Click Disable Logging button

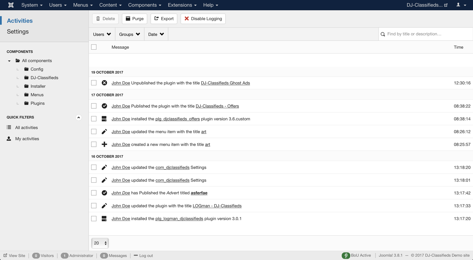coord(203,19)
